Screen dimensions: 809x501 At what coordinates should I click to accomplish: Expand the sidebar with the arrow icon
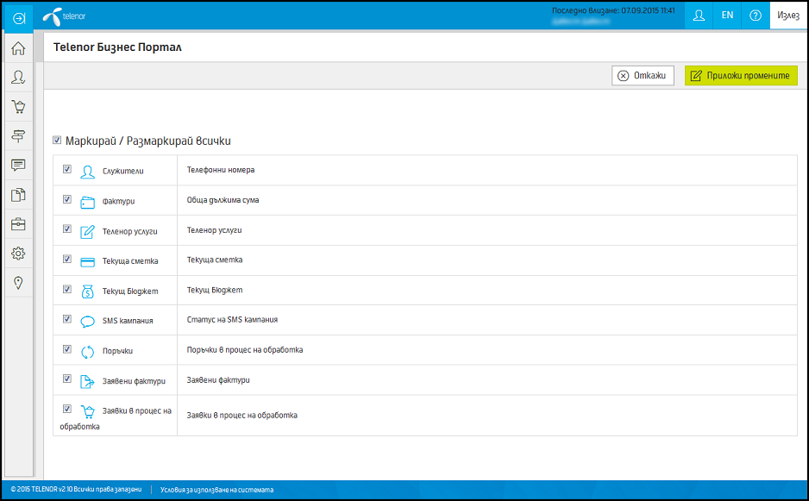pos(19,19)
